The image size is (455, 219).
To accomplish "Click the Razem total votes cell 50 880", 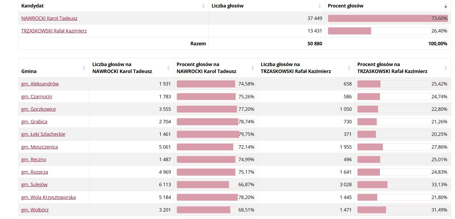I will pos(314,44).
